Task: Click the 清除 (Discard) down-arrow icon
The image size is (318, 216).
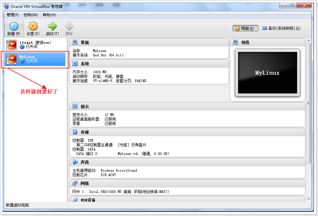Action: pyautogui.click(x=69, y=26)
